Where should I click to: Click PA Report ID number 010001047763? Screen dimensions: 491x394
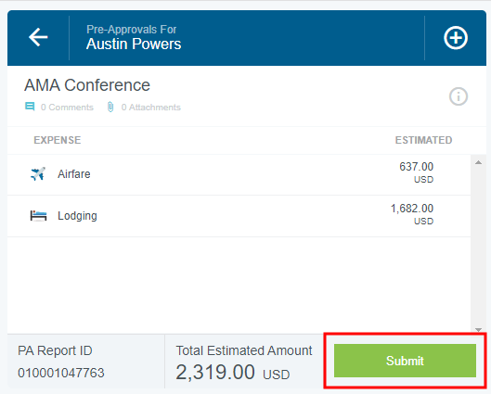tap(61, 373)
